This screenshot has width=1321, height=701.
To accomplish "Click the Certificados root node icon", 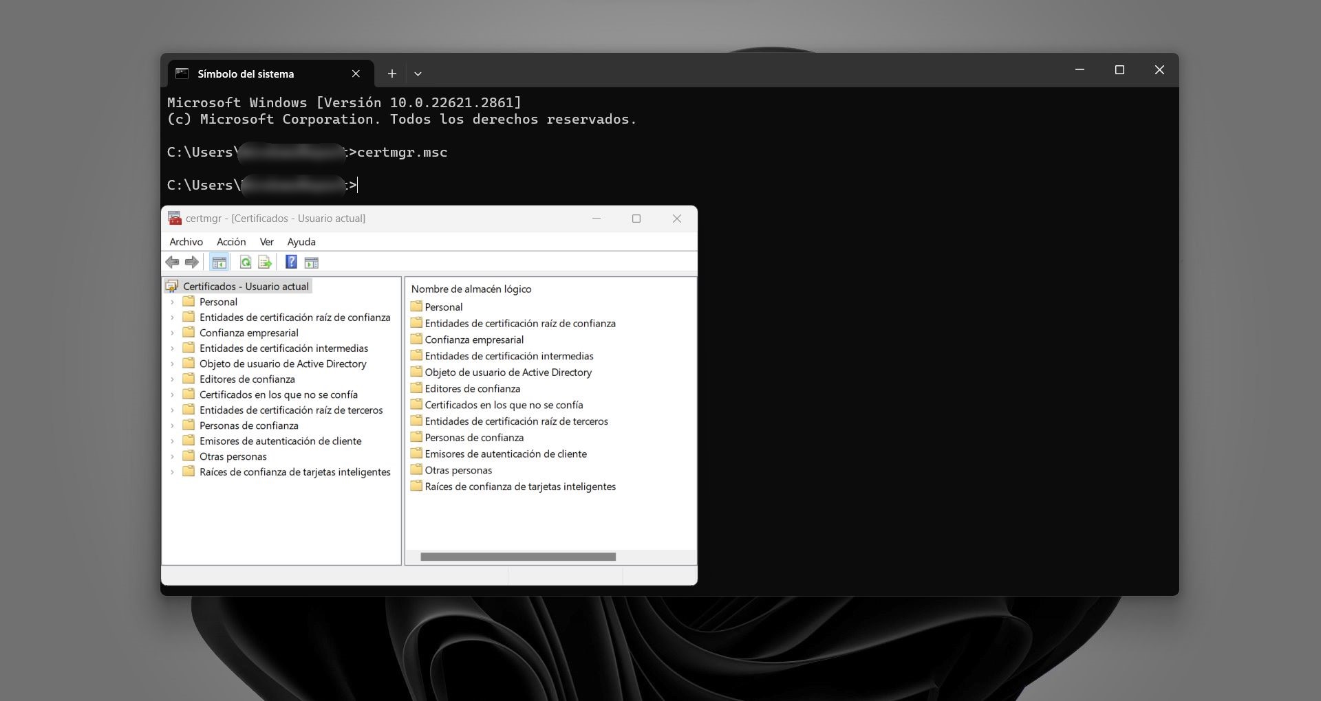I will (x=172, y=286).
